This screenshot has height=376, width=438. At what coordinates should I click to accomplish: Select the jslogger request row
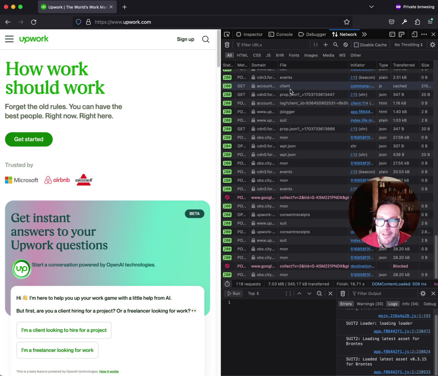pyautogui.click(x=327, y=112)
